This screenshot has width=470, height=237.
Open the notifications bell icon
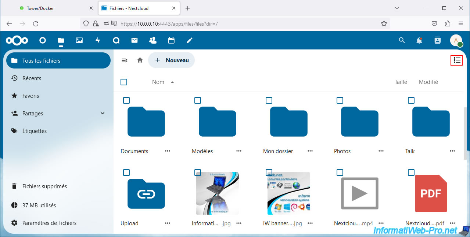coord(419,40)
